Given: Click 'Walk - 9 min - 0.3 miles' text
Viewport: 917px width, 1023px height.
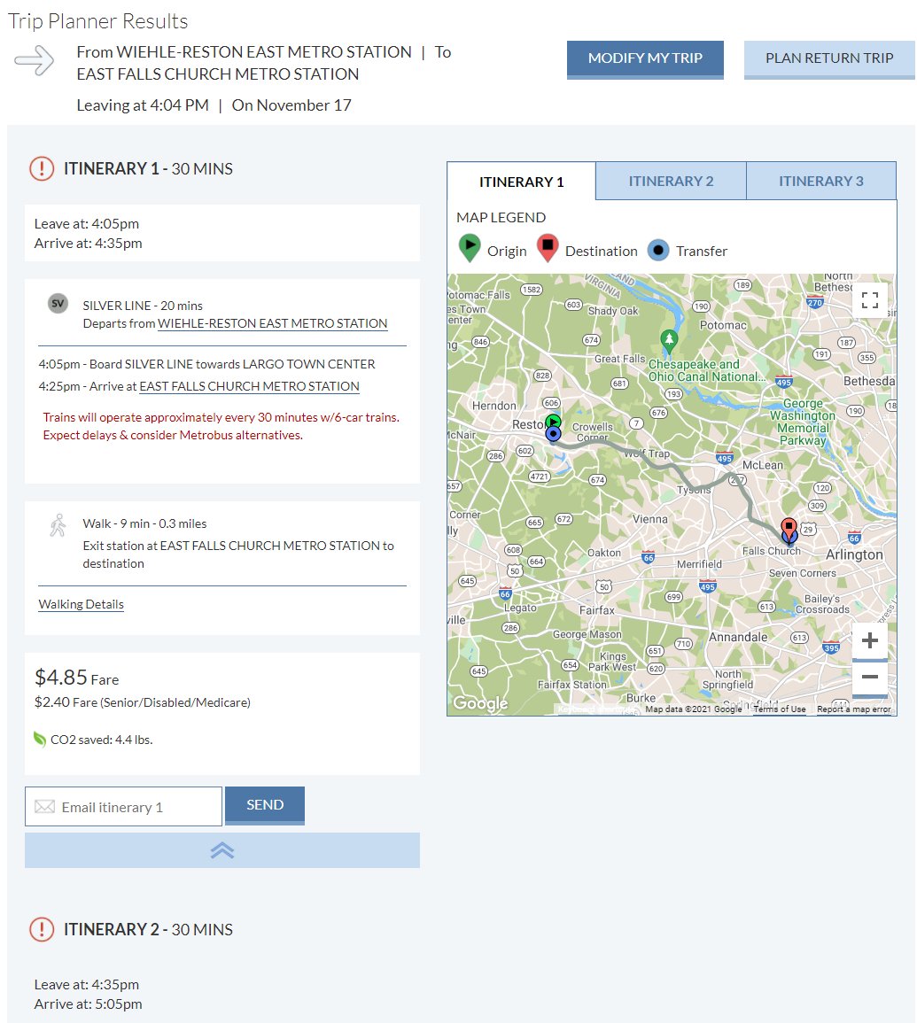Looking at the screenshot, I should (x=144, y=523).
